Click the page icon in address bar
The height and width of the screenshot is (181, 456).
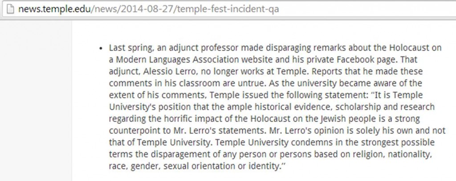coord(10,9)
